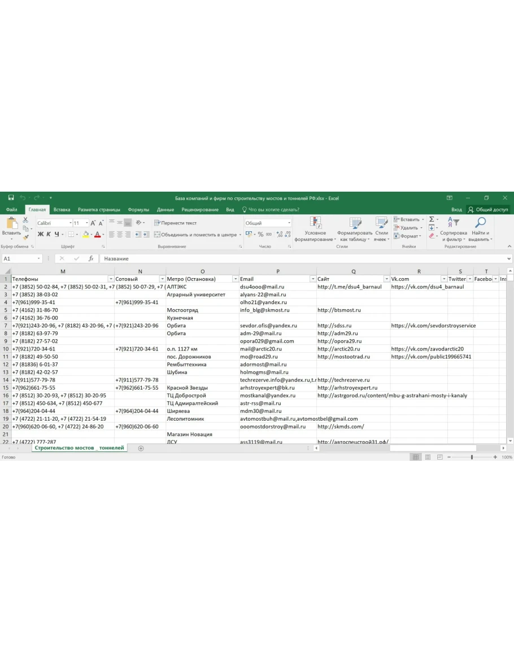
Task: Decrease the font size with the smaller A
Action: 101,223
